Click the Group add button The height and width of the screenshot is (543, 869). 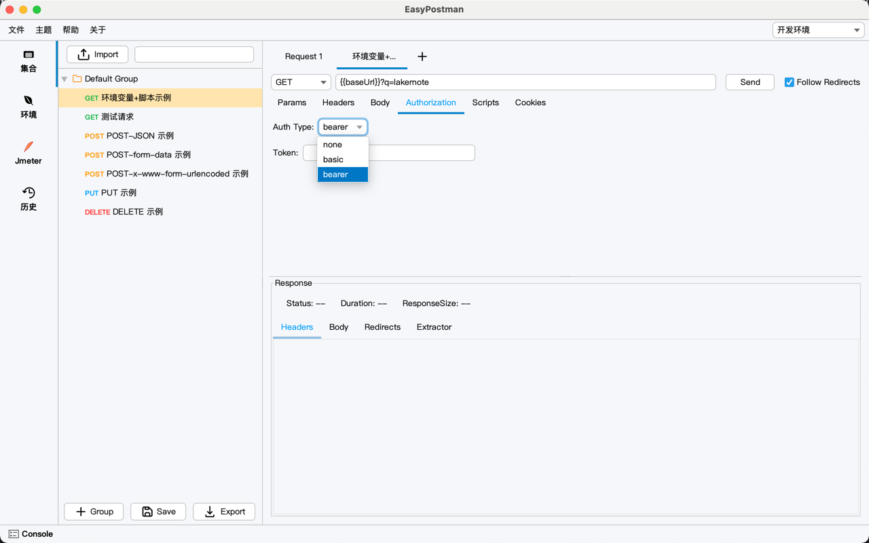click(x=94, y=512)
